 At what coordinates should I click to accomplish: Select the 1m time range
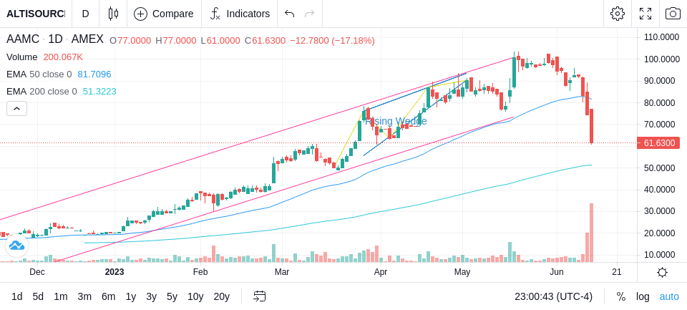(60, 296)
